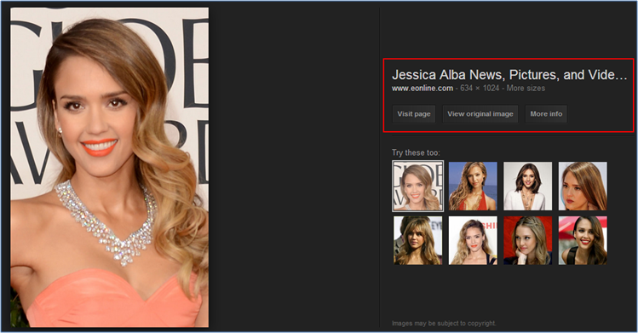Select the thumbnail with red top and ocean background
638x333 pixels.
473,187
